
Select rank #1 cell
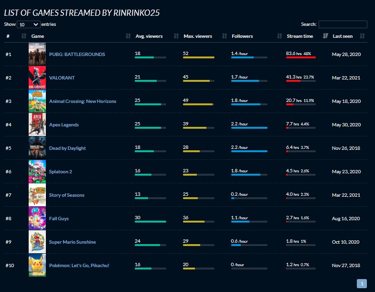tap(9, 54)
